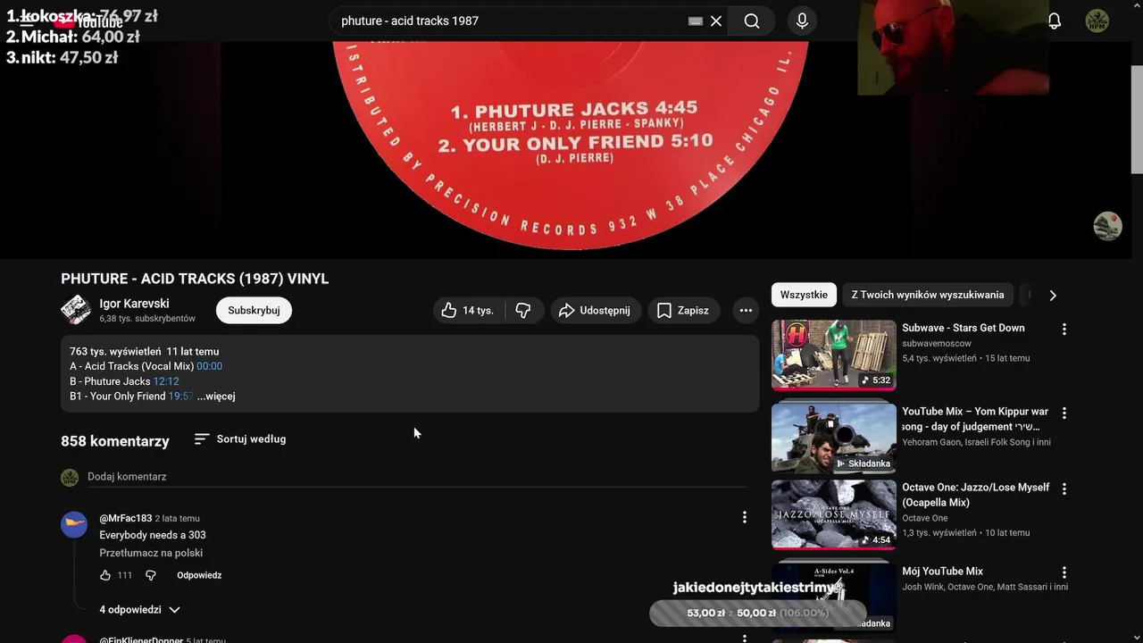Image resolution: width=1143 pixels, height=643 pixels.
Task: Select the Wszystkie filter chip
Action: [804, 295]
